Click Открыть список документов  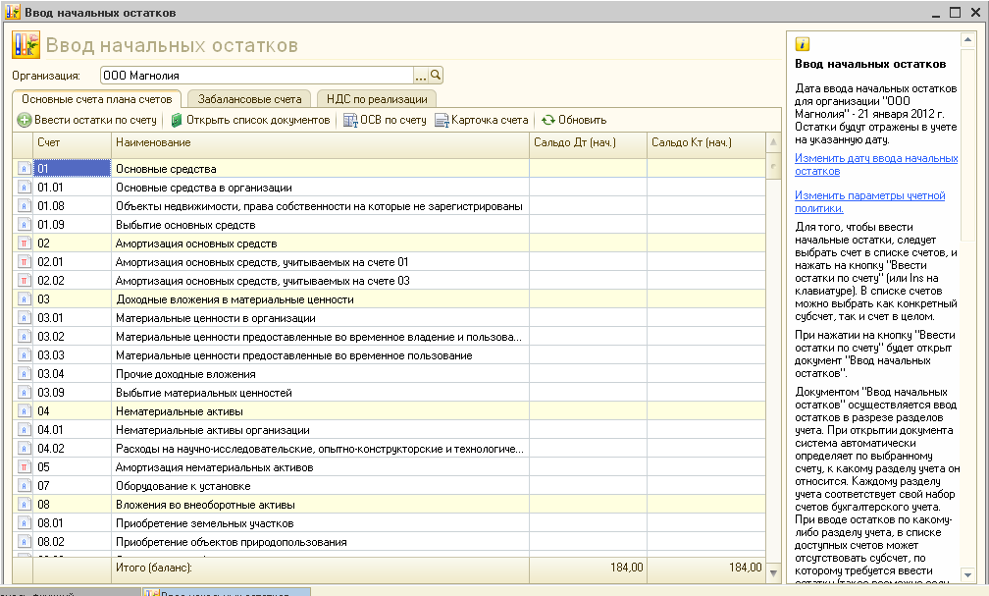pyautogui.click(x=250, y=120)
